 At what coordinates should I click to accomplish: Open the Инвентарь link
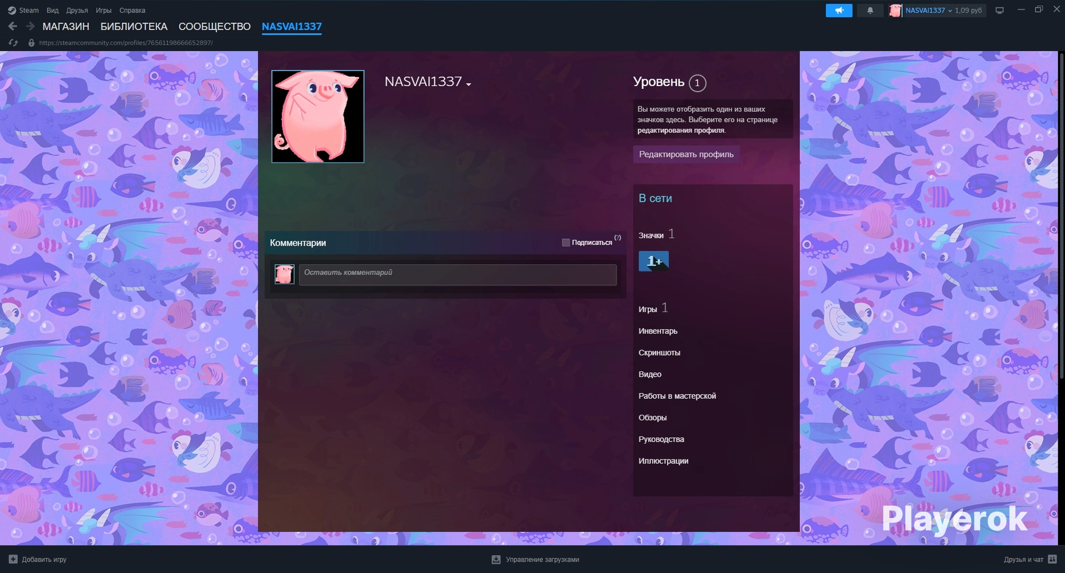tap(658, 331)
